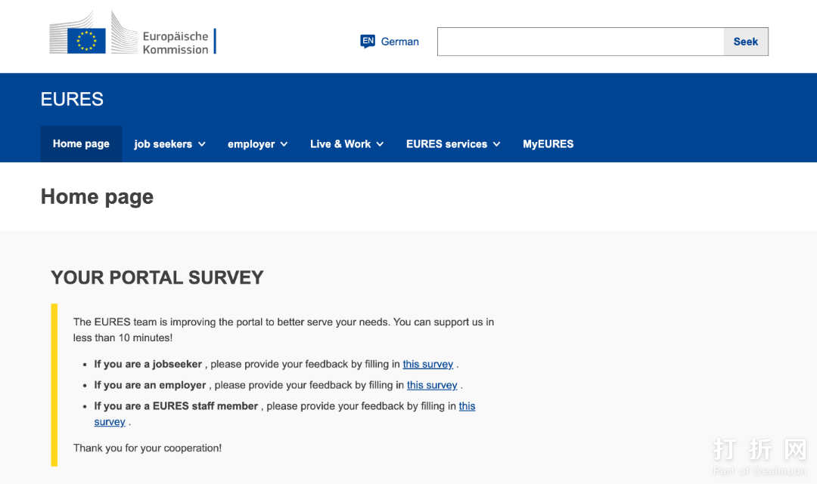
Task: Switch language via the German link
Action: tap(399, 42)
